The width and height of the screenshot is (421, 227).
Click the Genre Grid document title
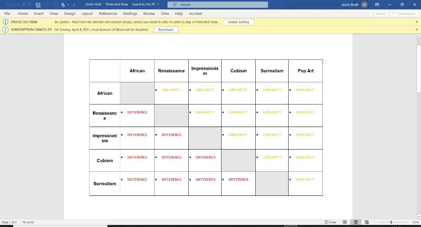click(93, 5)
